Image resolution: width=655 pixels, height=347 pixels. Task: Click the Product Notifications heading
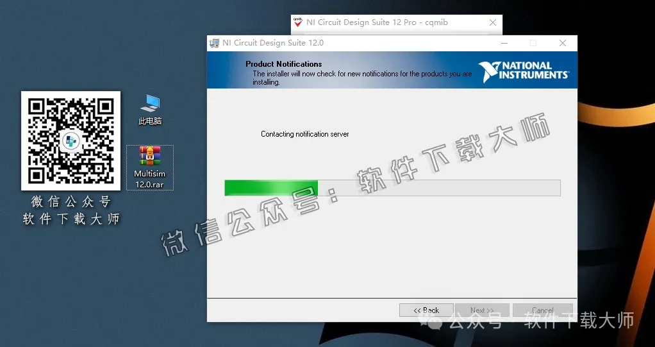click(x=283, y=64)
